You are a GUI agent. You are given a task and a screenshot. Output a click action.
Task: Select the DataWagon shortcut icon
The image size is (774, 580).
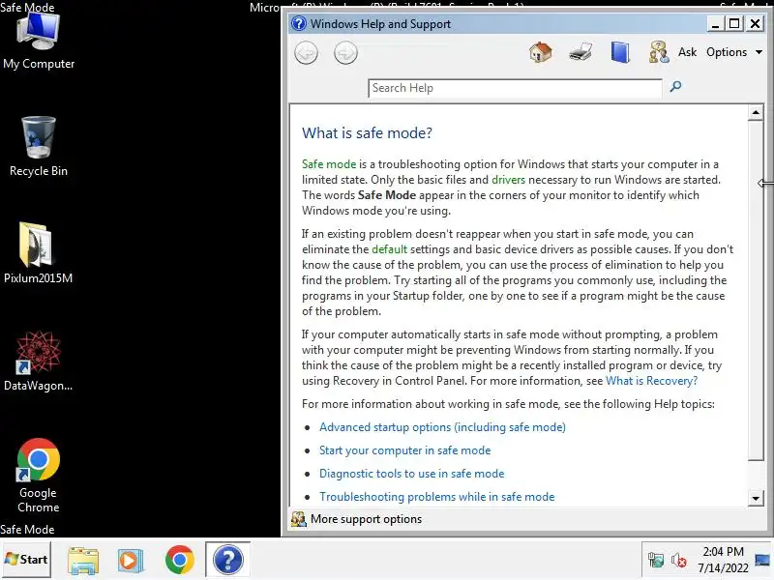click(x=38, y=362)
